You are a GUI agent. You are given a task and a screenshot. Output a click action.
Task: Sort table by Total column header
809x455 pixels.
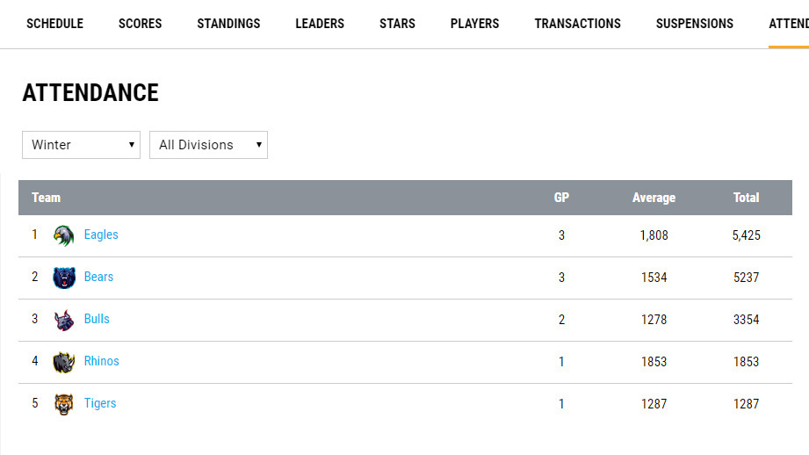[746, 198]
